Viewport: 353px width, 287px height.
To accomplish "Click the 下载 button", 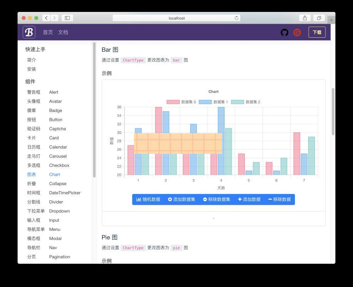I will click(317, 32).
